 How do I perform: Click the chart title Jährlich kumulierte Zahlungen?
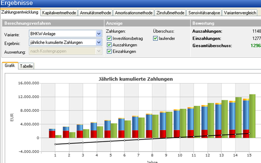[136, 79]
